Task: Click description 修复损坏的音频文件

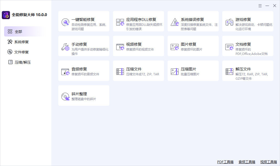Action: point(85,74)
